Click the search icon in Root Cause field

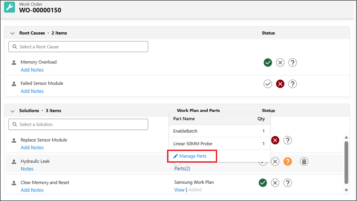pos(15,47)
